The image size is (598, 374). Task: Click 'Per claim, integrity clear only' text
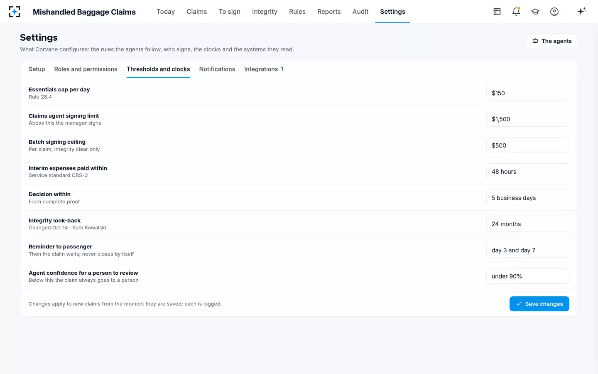(64, 149)
